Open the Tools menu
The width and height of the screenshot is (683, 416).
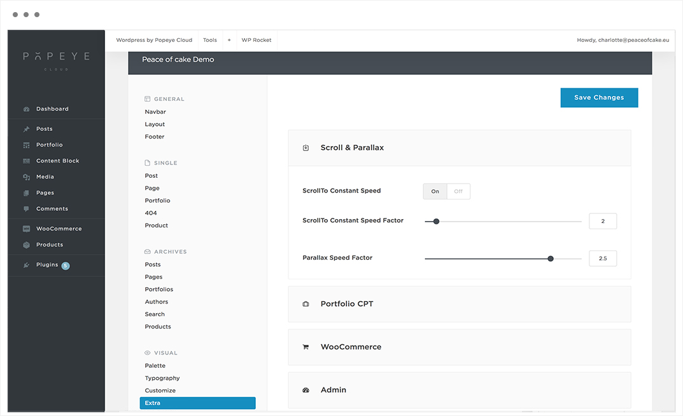[210, 40]
